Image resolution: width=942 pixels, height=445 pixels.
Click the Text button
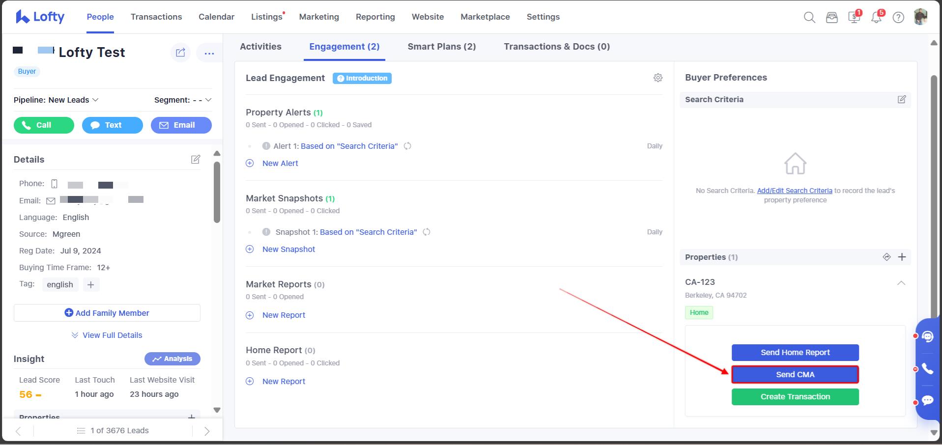pos(113,125)
